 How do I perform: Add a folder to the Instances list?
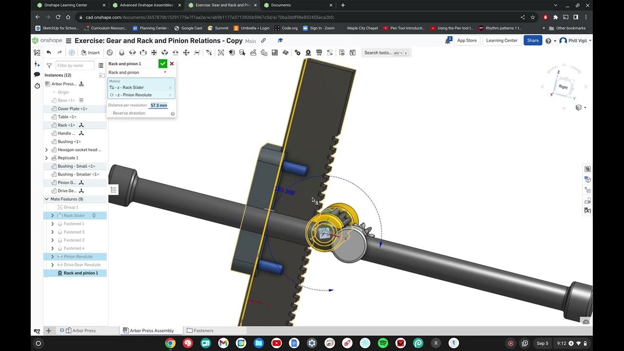101,75
